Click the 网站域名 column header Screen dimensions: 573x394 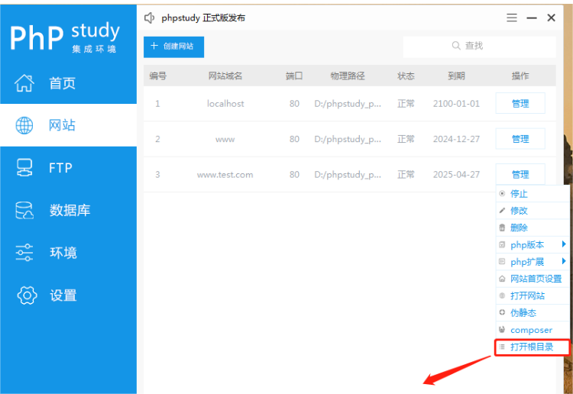tap(225, 76)
